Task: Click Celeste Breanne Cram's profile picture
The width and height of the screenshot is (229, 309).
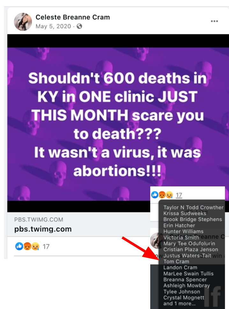Action: click(x=23, y=22)
